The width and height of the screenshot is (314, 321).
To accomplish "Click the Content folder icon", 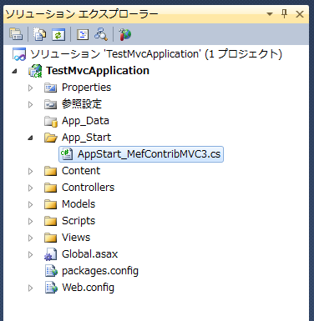I will 51,171.
